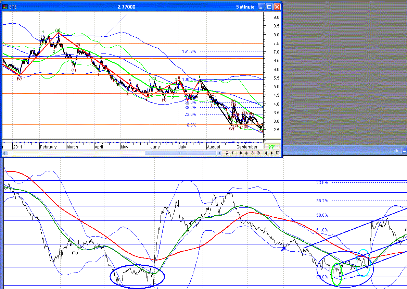Click the 5 Minute interval label

245,7
